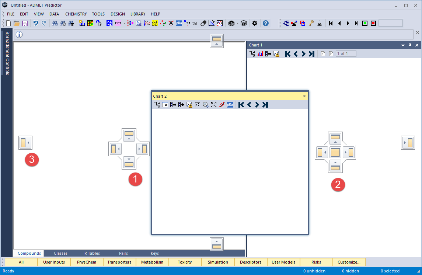422x275 pixels.
Task: Click the '1 of 1' page field in Chart 1
Action: [346, 54]
